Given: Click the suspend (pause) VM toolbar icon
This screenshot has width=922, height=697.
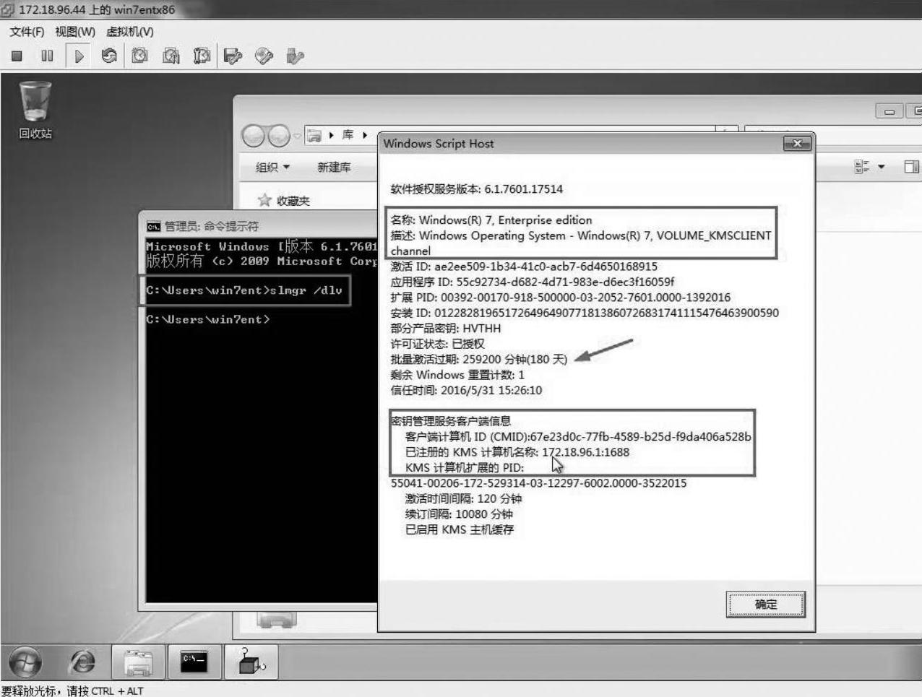Looking at the screenshot, I should click(47, 56).
